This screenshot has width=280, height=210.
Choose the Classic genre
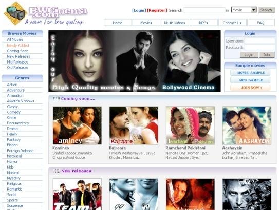click(12, 107)
